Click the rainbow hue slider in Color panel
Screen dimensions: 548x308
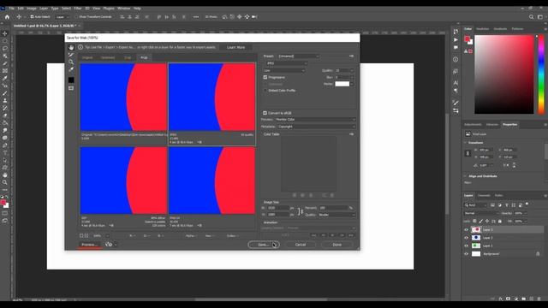[x=541, y=74]
